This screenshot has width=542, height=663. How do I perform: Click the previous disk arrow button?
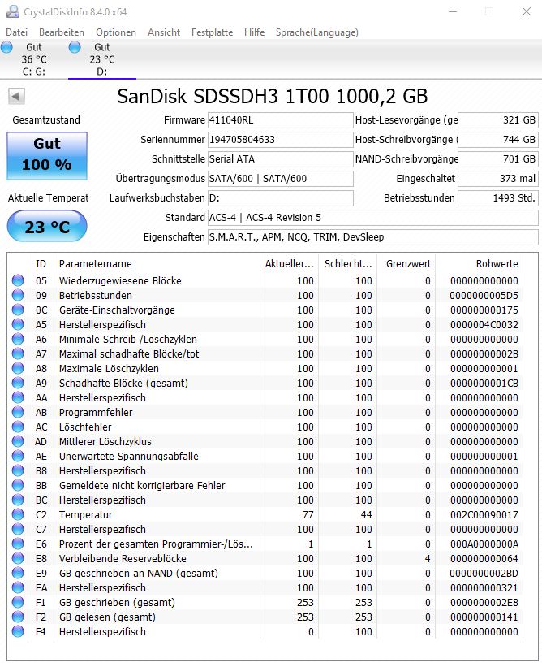(16, 97)
